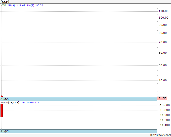Click the -13.800 MACD axis label
Image resolution: width=171 pixels, height=137 pixels.
(164, 110)
